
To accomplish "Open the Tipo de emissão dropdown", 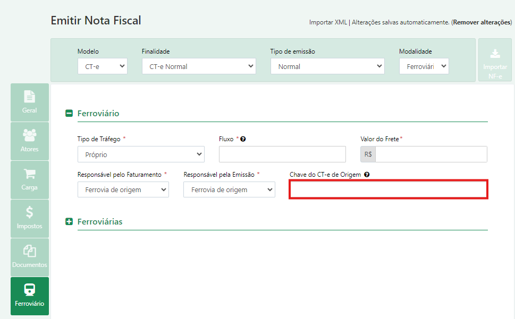I will (x=327, y=66).
